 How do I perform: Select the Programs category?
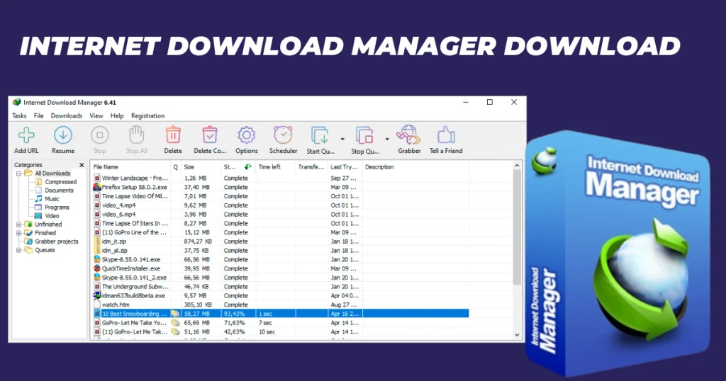57,207
